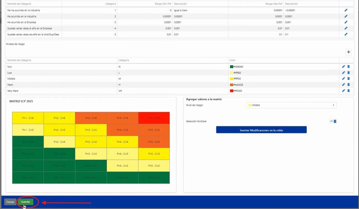Delete the Low risk level
359x209 pixels.
[348, 72]
